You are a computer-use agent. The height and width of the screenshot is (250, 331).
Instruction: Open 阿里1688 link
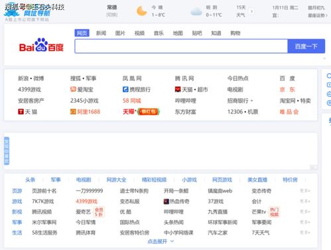click(x=85, y=111)
